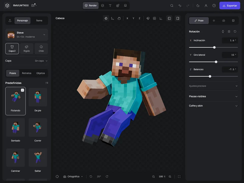244x183 pixels.
Task: Click the save pose bookmark icon
Action: pos(229,32)
